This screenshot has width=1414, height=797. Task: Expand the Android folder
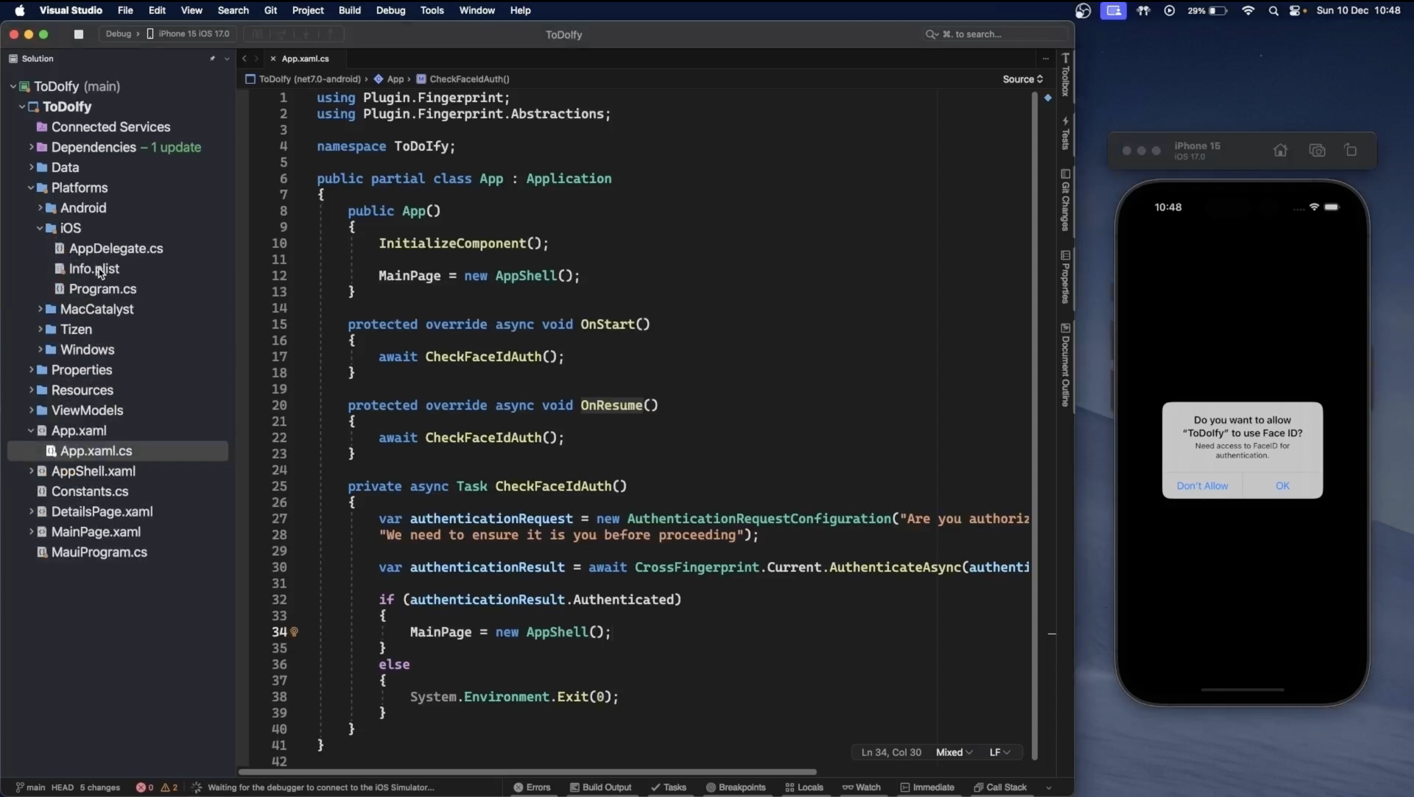coord(40,208)
